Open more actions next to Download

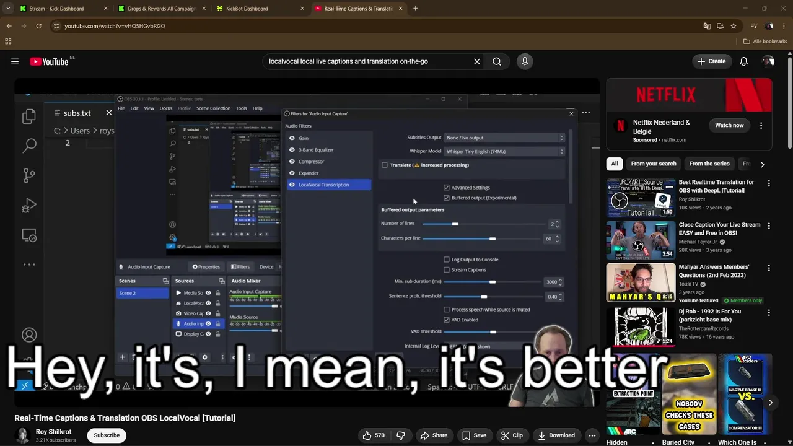pos(592,435)
